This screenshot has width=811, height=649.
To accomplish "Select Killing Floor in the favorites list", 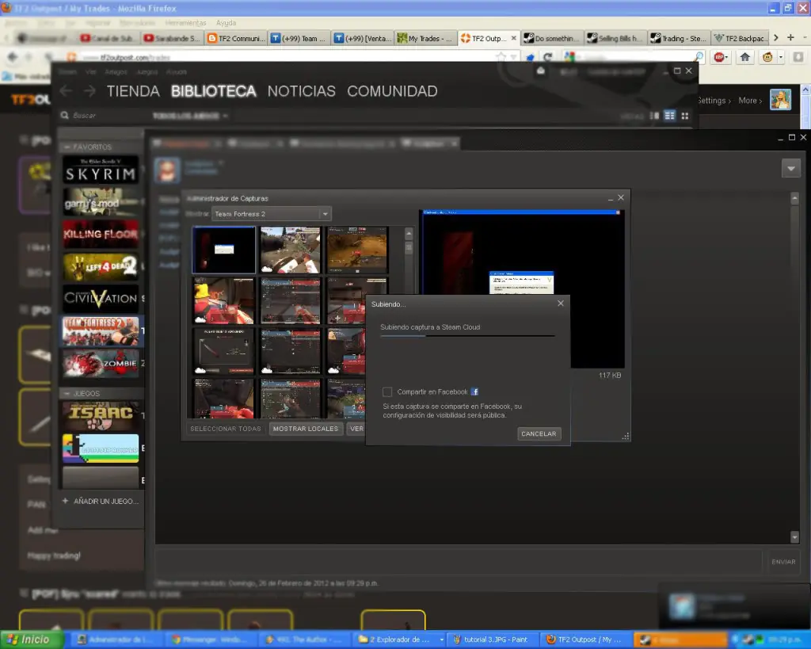I will 101,234.
